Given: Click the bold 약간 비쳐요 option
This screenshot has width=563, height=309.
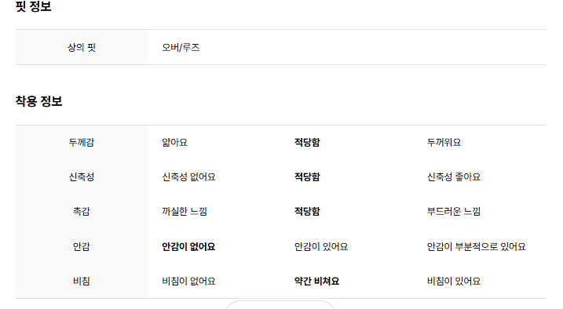Looking at the screenshot, I should 316,281.
